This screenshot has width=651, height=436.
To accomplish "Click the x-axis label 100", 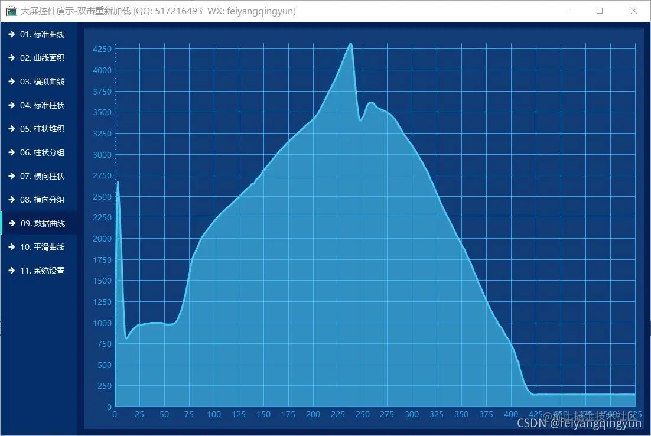I will [214, 414].
